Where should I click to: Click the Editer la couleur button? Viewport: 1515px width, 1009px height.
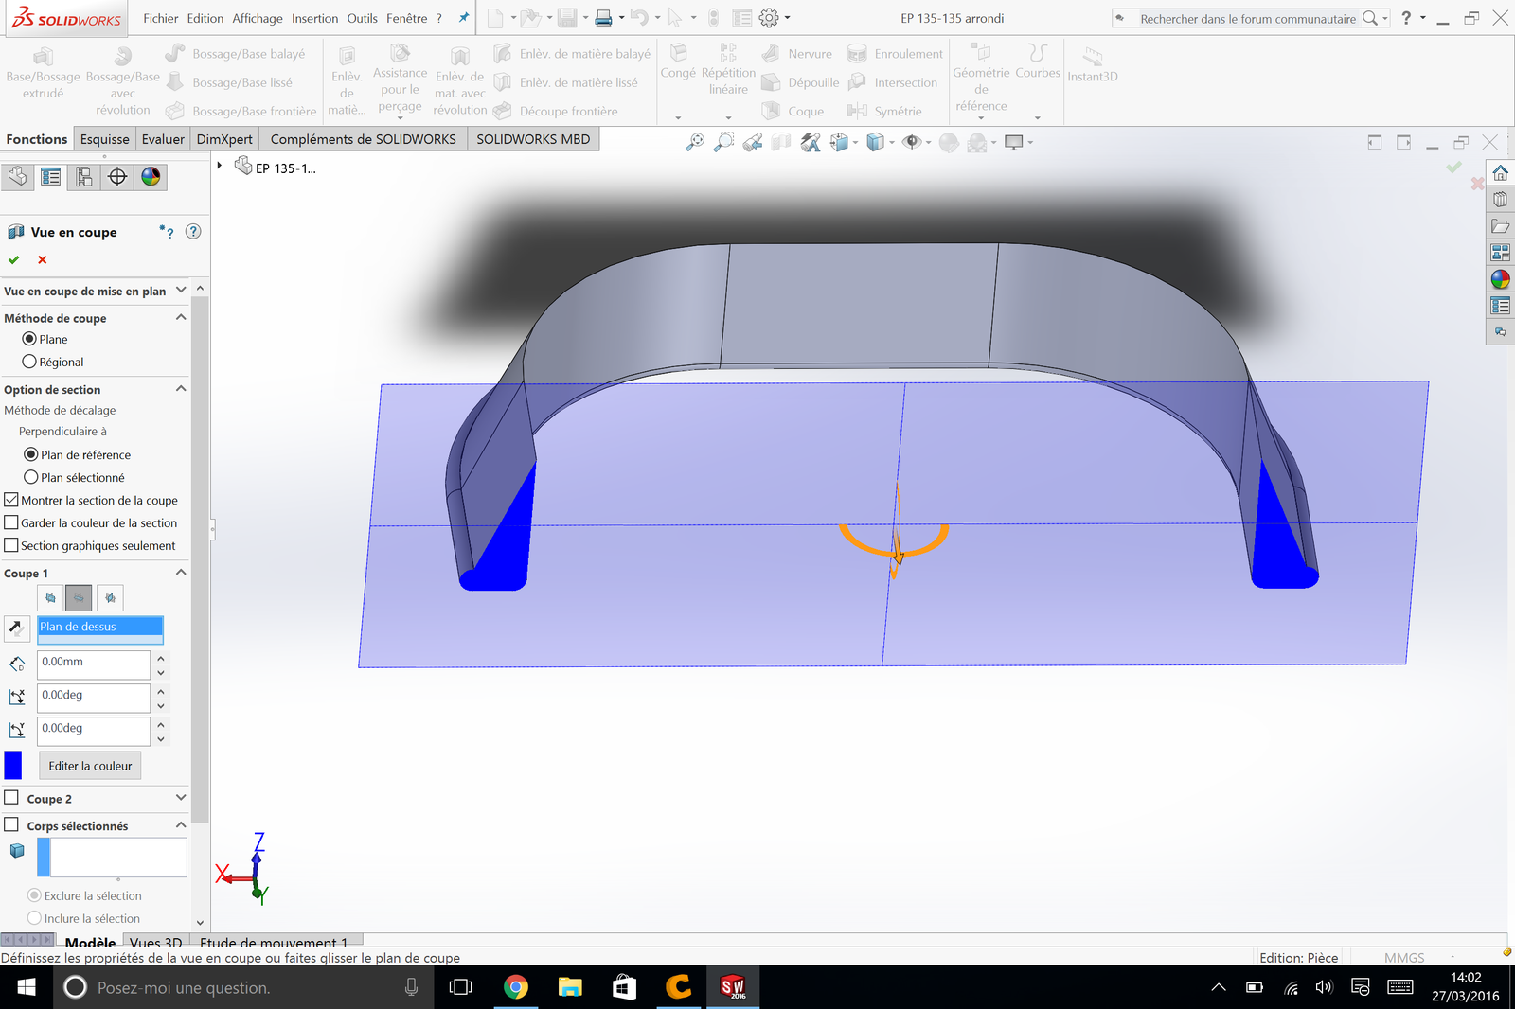90,766
